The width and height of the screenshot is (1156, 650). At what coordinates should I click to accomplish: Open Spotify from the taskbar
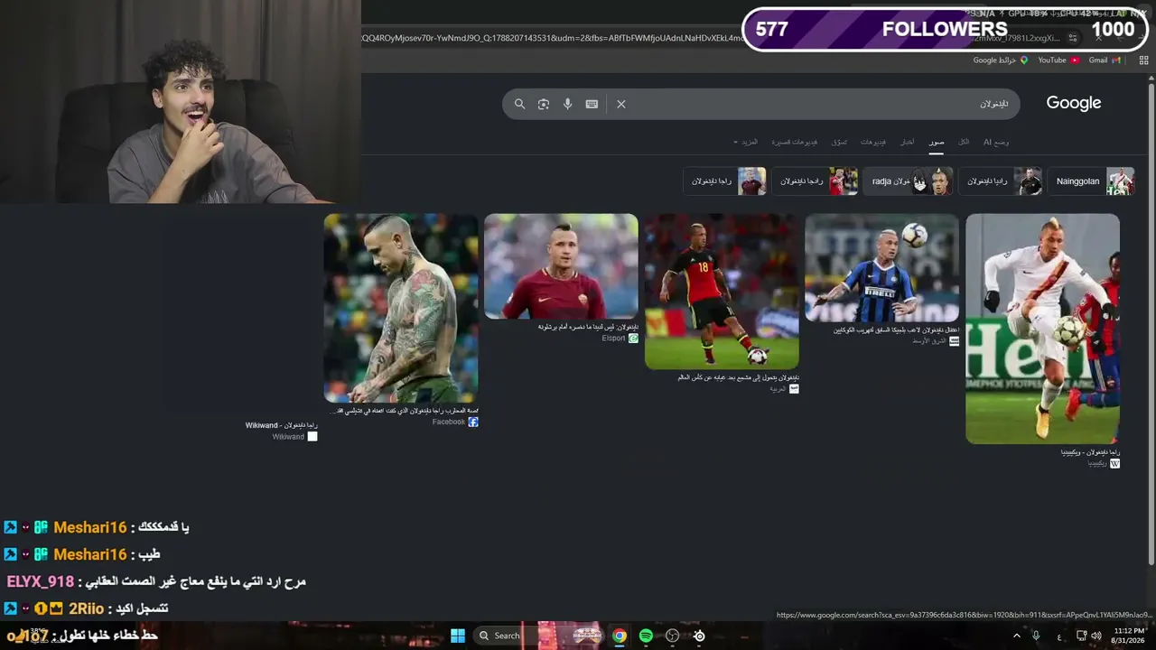(x=646, y=636)
